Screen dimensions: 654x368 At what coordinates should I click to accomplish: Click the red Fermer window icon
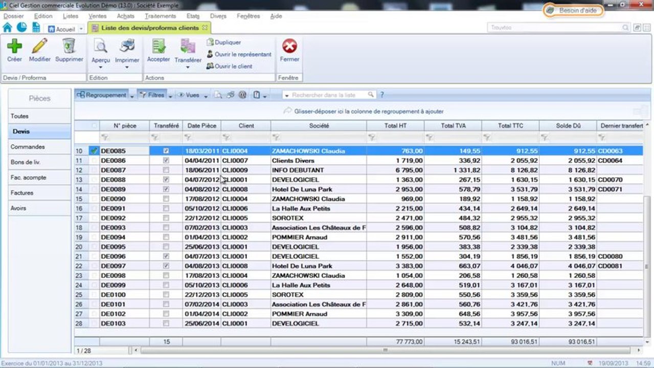point(289,47)
